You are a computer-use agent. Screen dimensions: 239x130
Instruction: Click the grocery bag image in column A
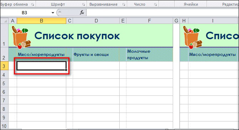tap(21, 37)
